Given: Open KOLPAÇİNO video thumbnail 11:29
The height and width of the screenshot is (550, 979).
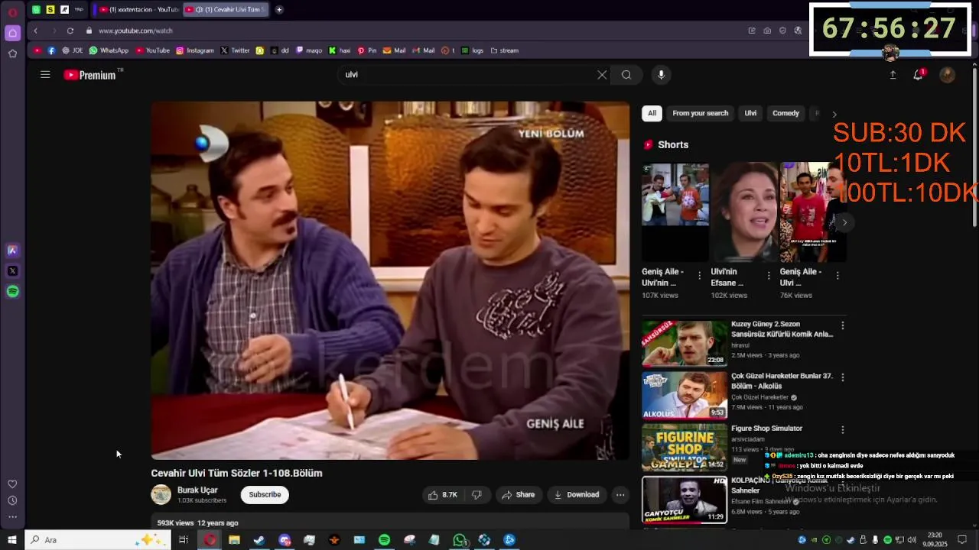Looking at the screenshot, I should [685, 500].
